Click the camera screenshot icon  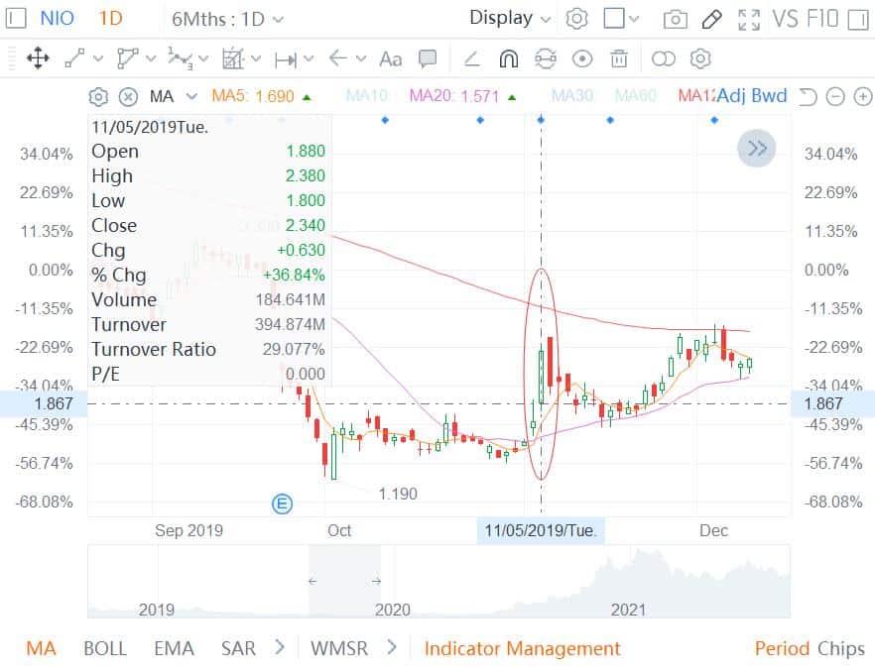[675, 19]
